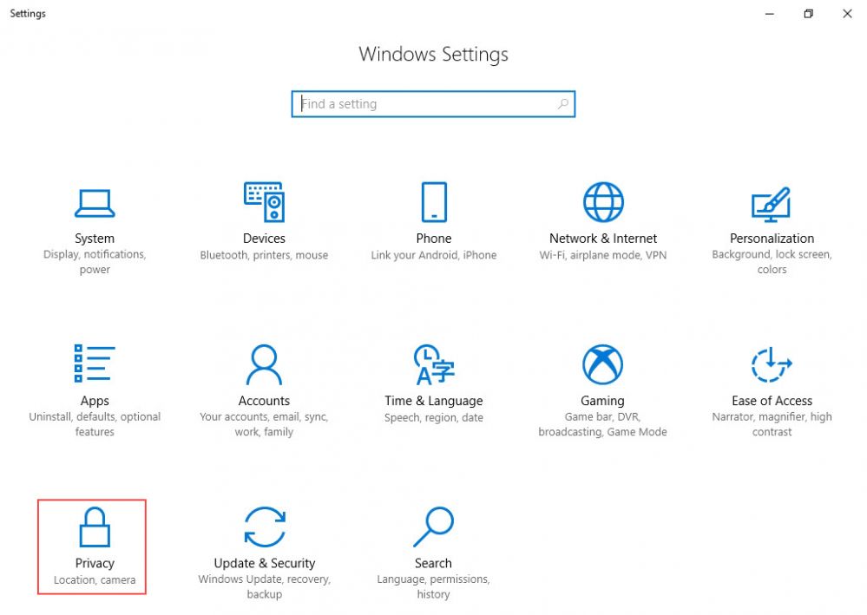Click "Display, notifications, power" text
The height and width of the screenshot is (615, 867).
coord(95,262)
